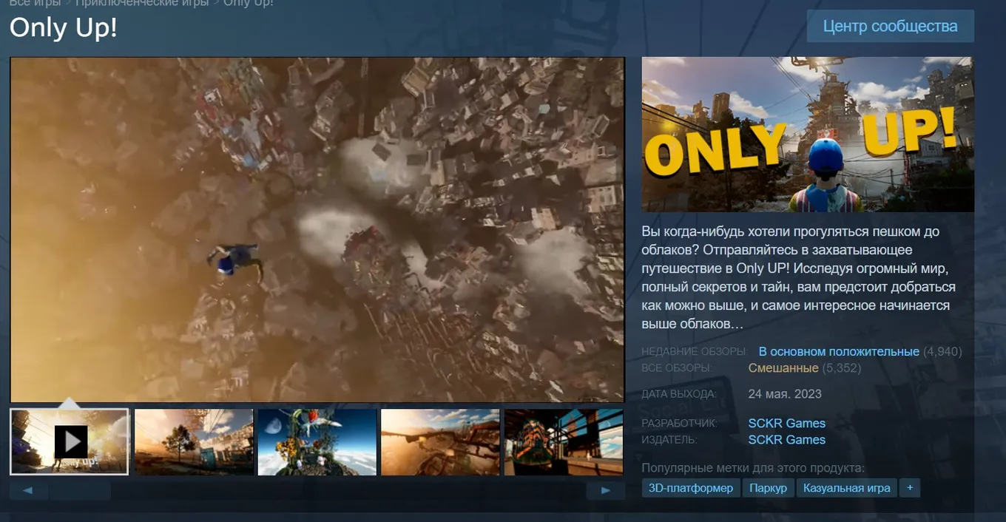Open the Центр сообщества community hub
Viewport: 1006px width, 522px height.
890,26
